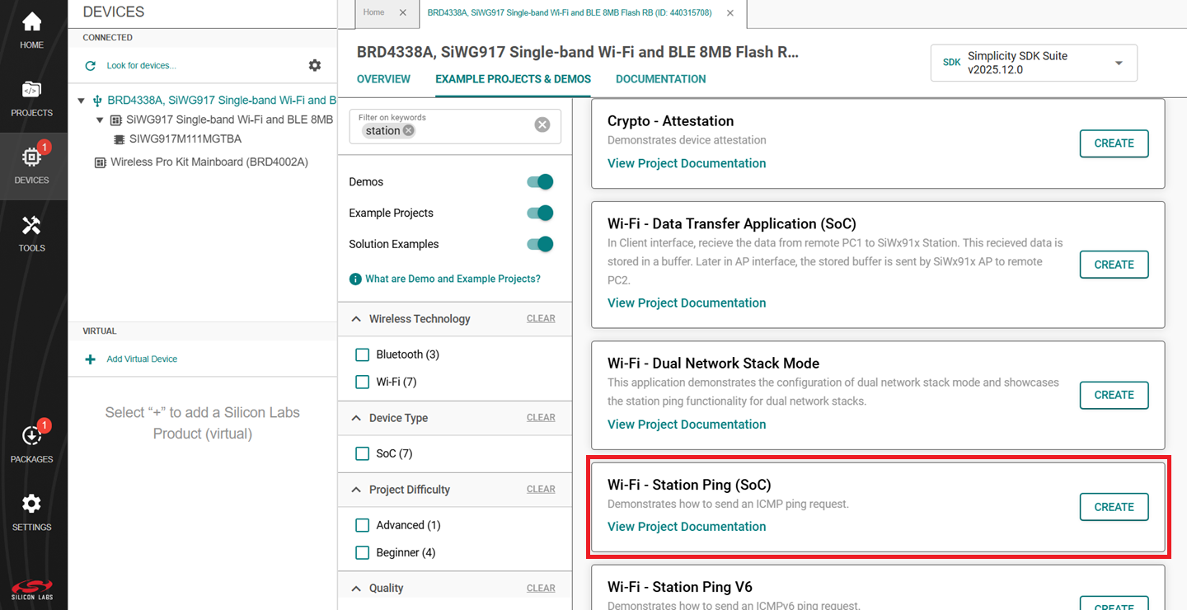Clear the keyword filter with X icon
Viewport: 1187px width, 610px height.
(542, 124)
